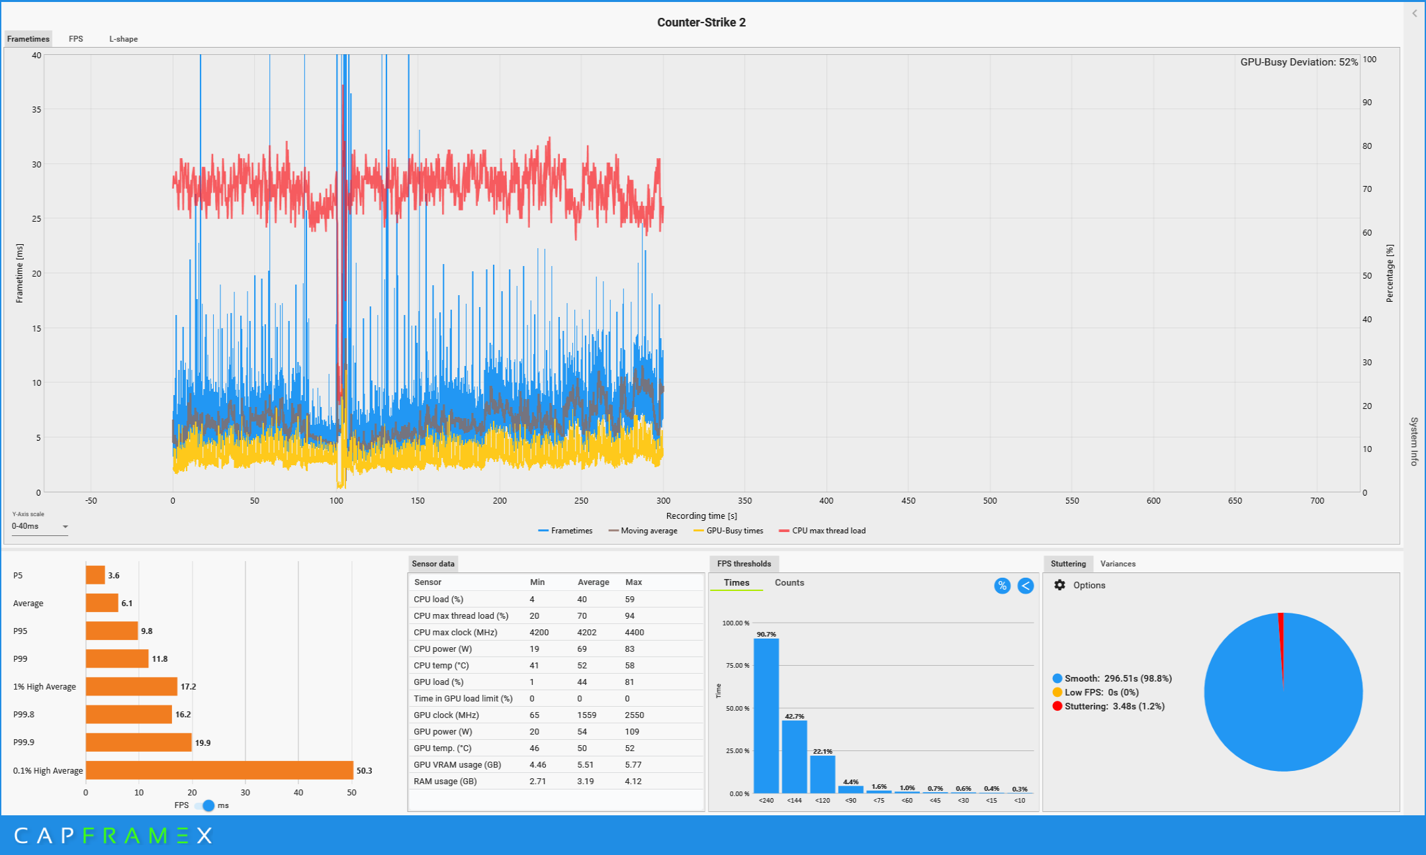Click the blue percent icon button
Image resolution: width=1426 pixels, height=855 pixels.
[x=1002, y=586]
